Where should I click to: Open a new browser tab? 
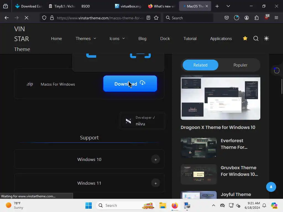click(x=217, y=6)
